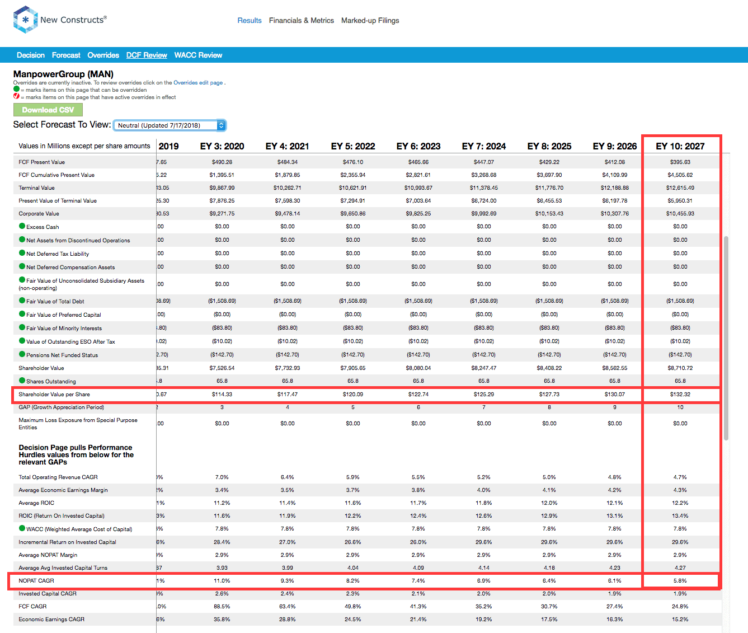Click Shareholder Value per Share row label

click(x=54, y=394)
